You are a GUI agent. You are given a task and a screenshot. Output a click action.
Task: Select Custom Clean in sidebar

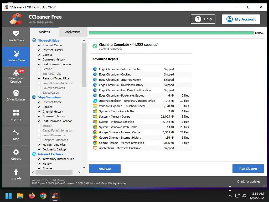pos(16,56)
